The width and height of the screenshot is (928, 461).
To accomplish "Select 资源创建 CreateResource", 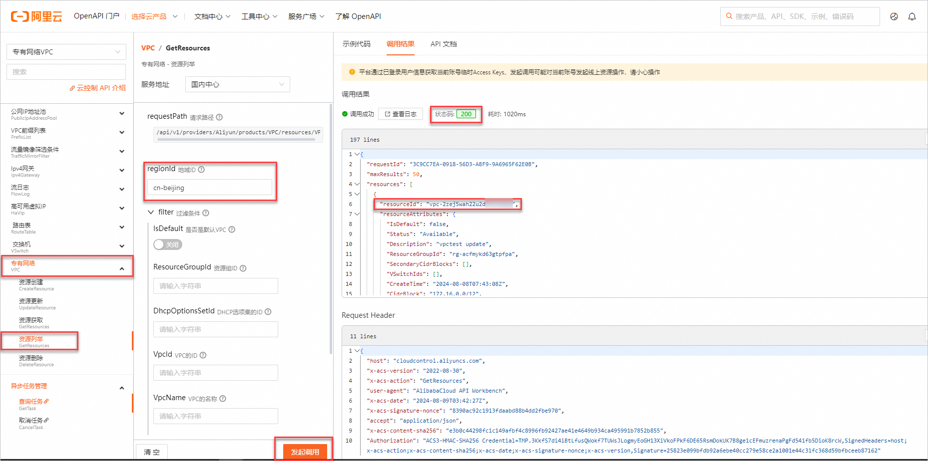I will point(36,285).
